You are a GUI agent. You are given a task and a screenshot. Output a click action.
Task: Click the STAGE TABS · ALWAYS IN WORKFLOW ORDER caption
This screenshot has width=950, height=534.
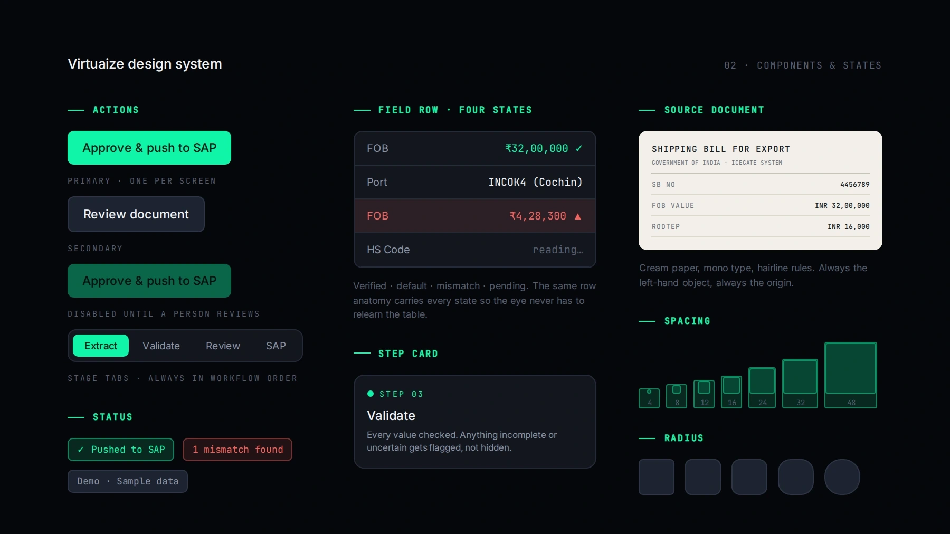[x=183, y=378]
